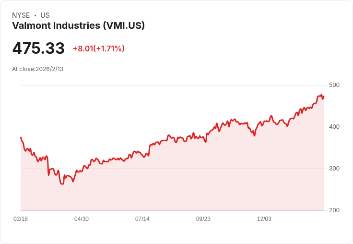Image resolution: width=353 pixels, height=244 pixels.
Task: Click the At close 2026/2/13 timestamp
Action: click(x=37, y=69)
